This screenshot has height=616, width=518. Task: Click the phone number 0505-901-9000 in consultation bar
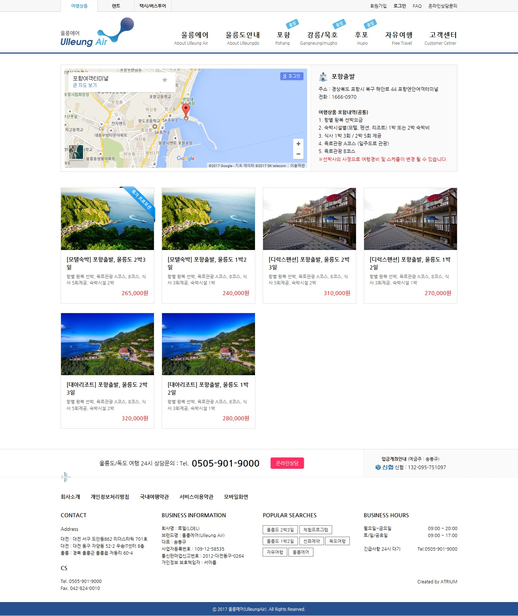pos(226,463)
